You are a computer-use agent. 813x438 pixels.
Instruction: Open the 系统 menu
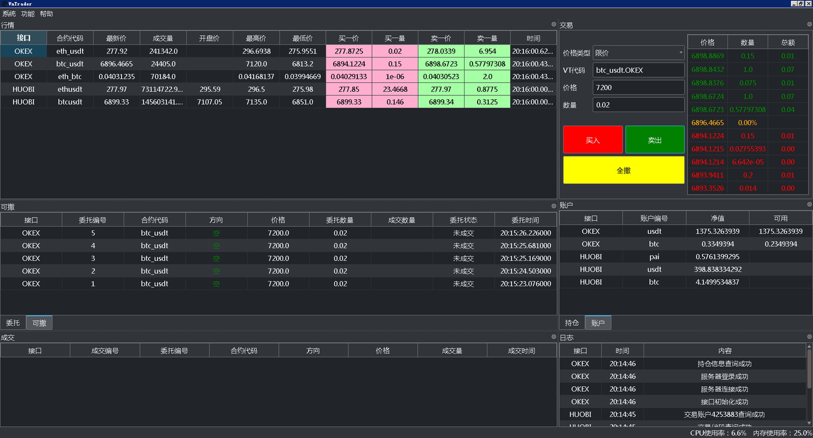[x=9, y=14]
